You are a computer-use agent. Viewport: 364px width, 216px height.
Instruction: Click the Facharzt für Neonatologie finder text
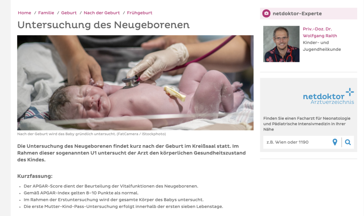(x=307, y=124)
